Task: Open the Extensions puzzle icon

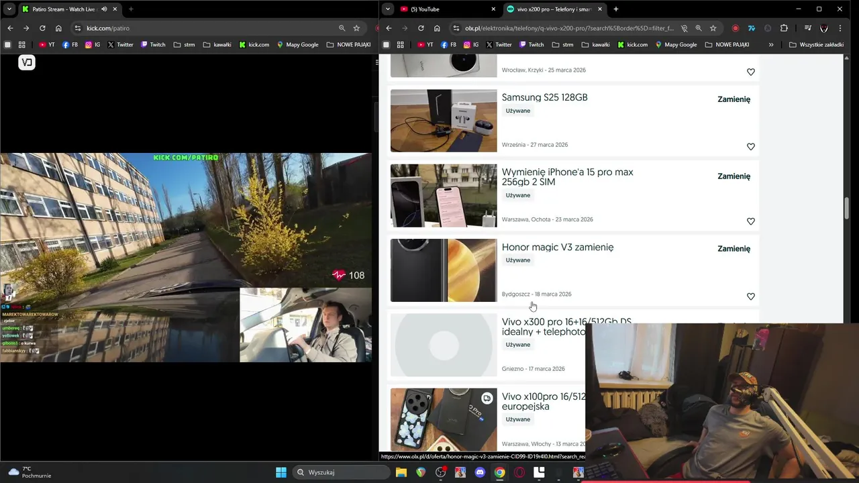Action: tap(784, 28)
